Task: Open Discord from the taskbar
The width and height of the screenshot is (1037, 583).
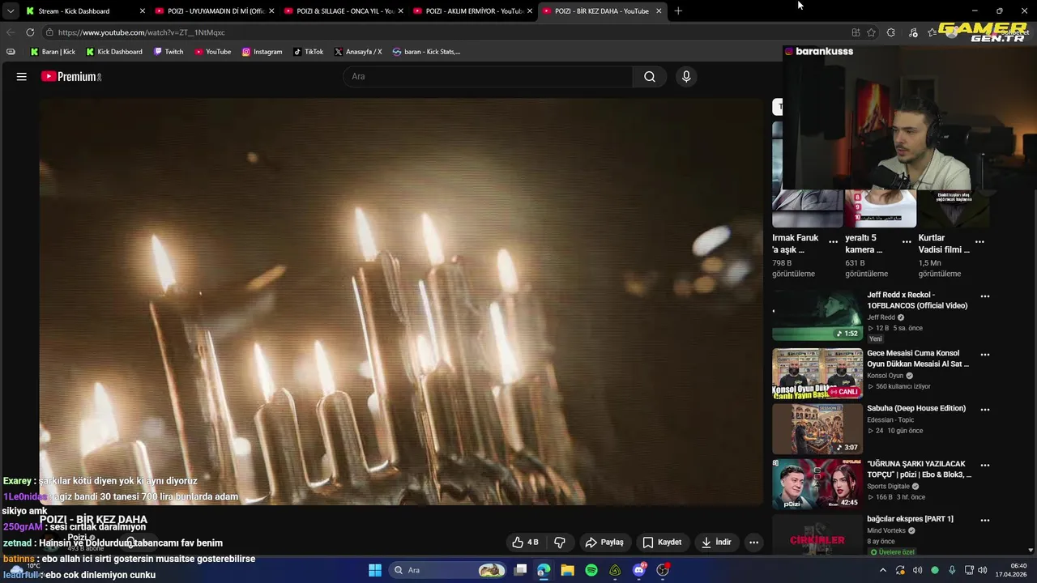Action: (639, 570)
